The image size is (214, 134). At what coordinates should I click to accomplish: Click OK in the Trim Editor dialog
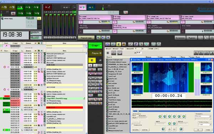pos(198,130)
